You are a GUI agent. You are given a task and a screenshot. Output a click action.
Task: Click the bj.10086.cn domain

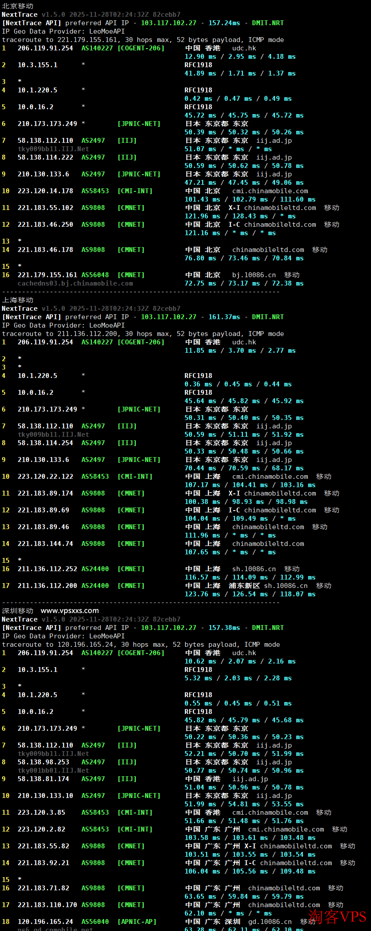[254, 275]
